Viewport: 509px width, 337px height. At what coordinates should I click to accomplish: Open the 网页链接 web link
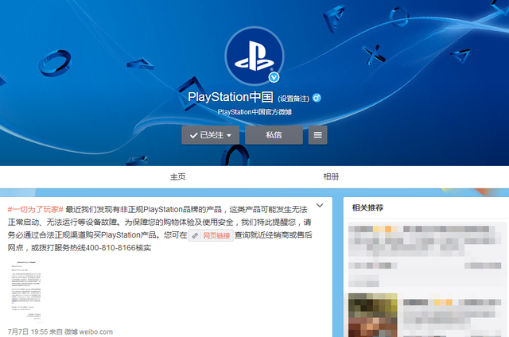coord(211,235)
